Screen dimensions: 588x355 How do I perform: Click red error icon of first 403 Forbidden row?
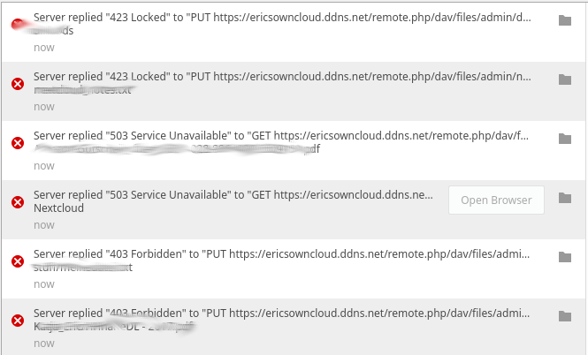[x=18, y=261]
